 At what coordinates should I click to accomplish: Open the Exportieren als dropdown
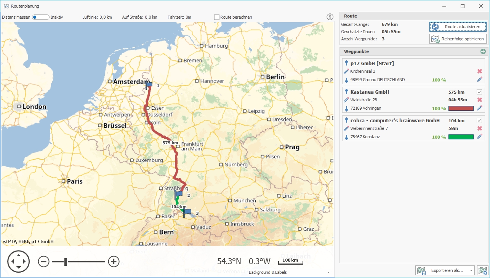click(x=445, y=270)
